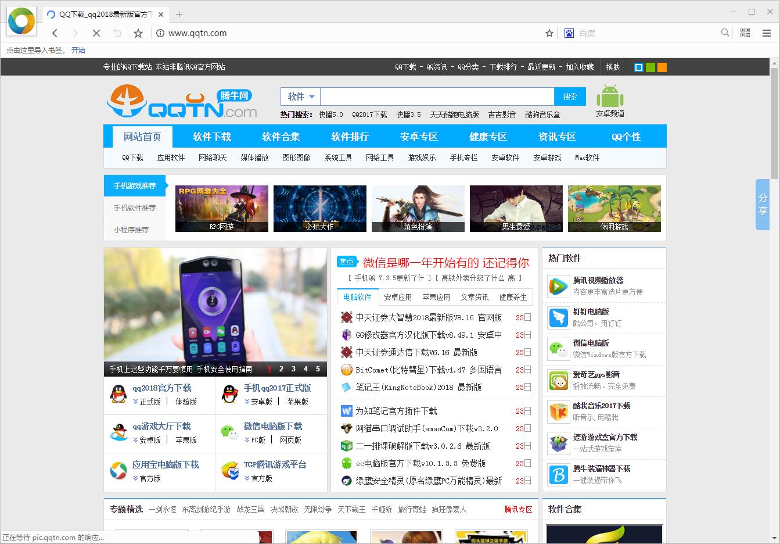
Task: Switch to 安卓应用 tab
Action: pos(398,297)
